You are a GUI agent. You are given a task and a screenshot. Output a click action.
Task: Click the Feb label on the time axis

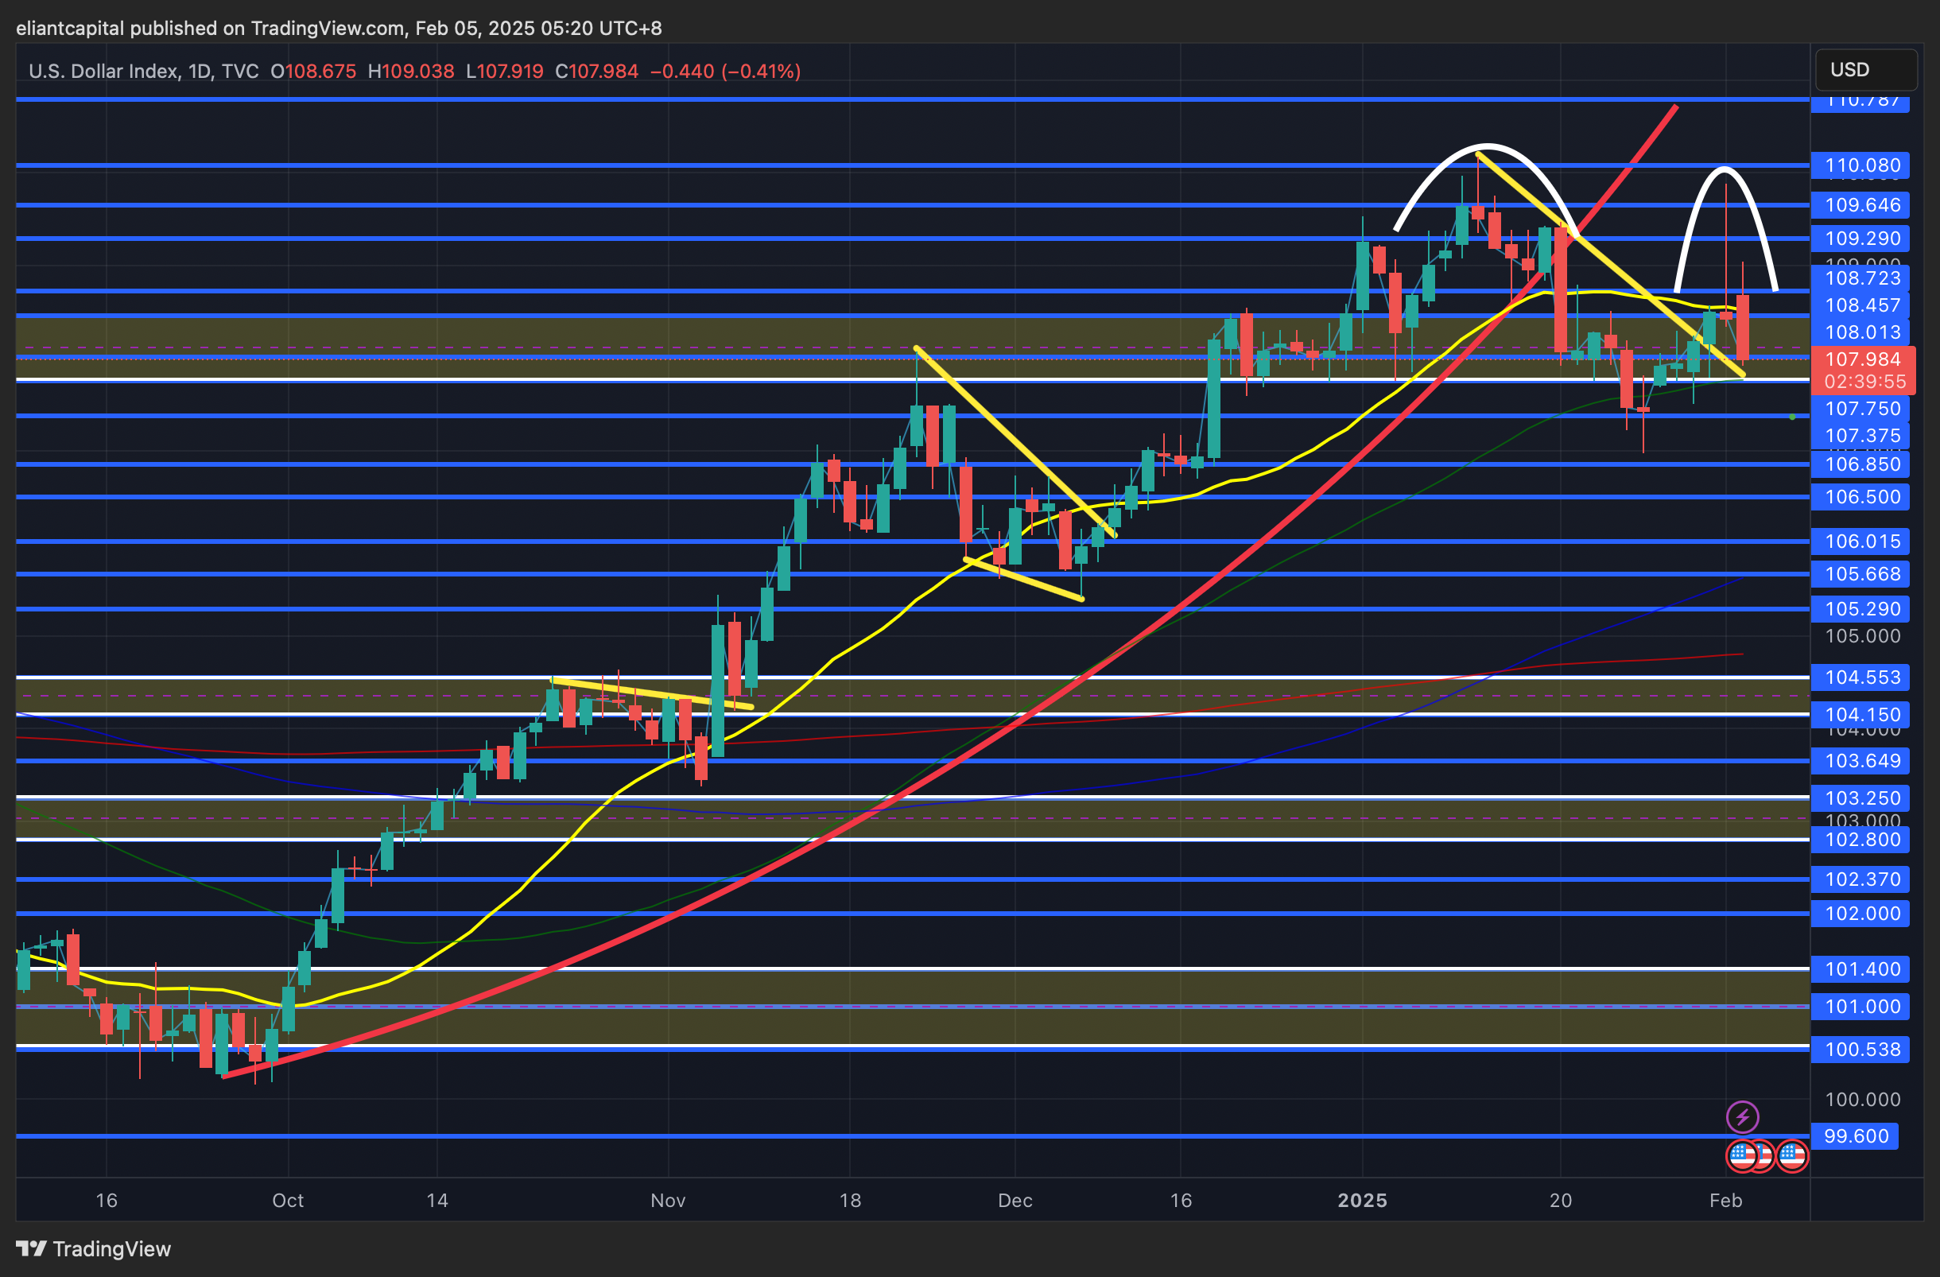tap(1725, 1201)
